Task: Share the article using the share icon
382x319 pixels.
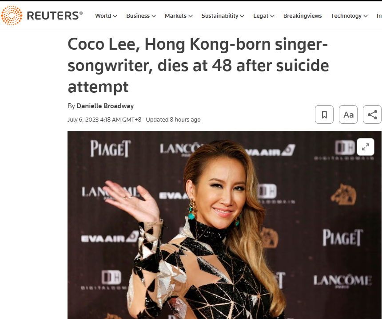Action: coord(372,114)
